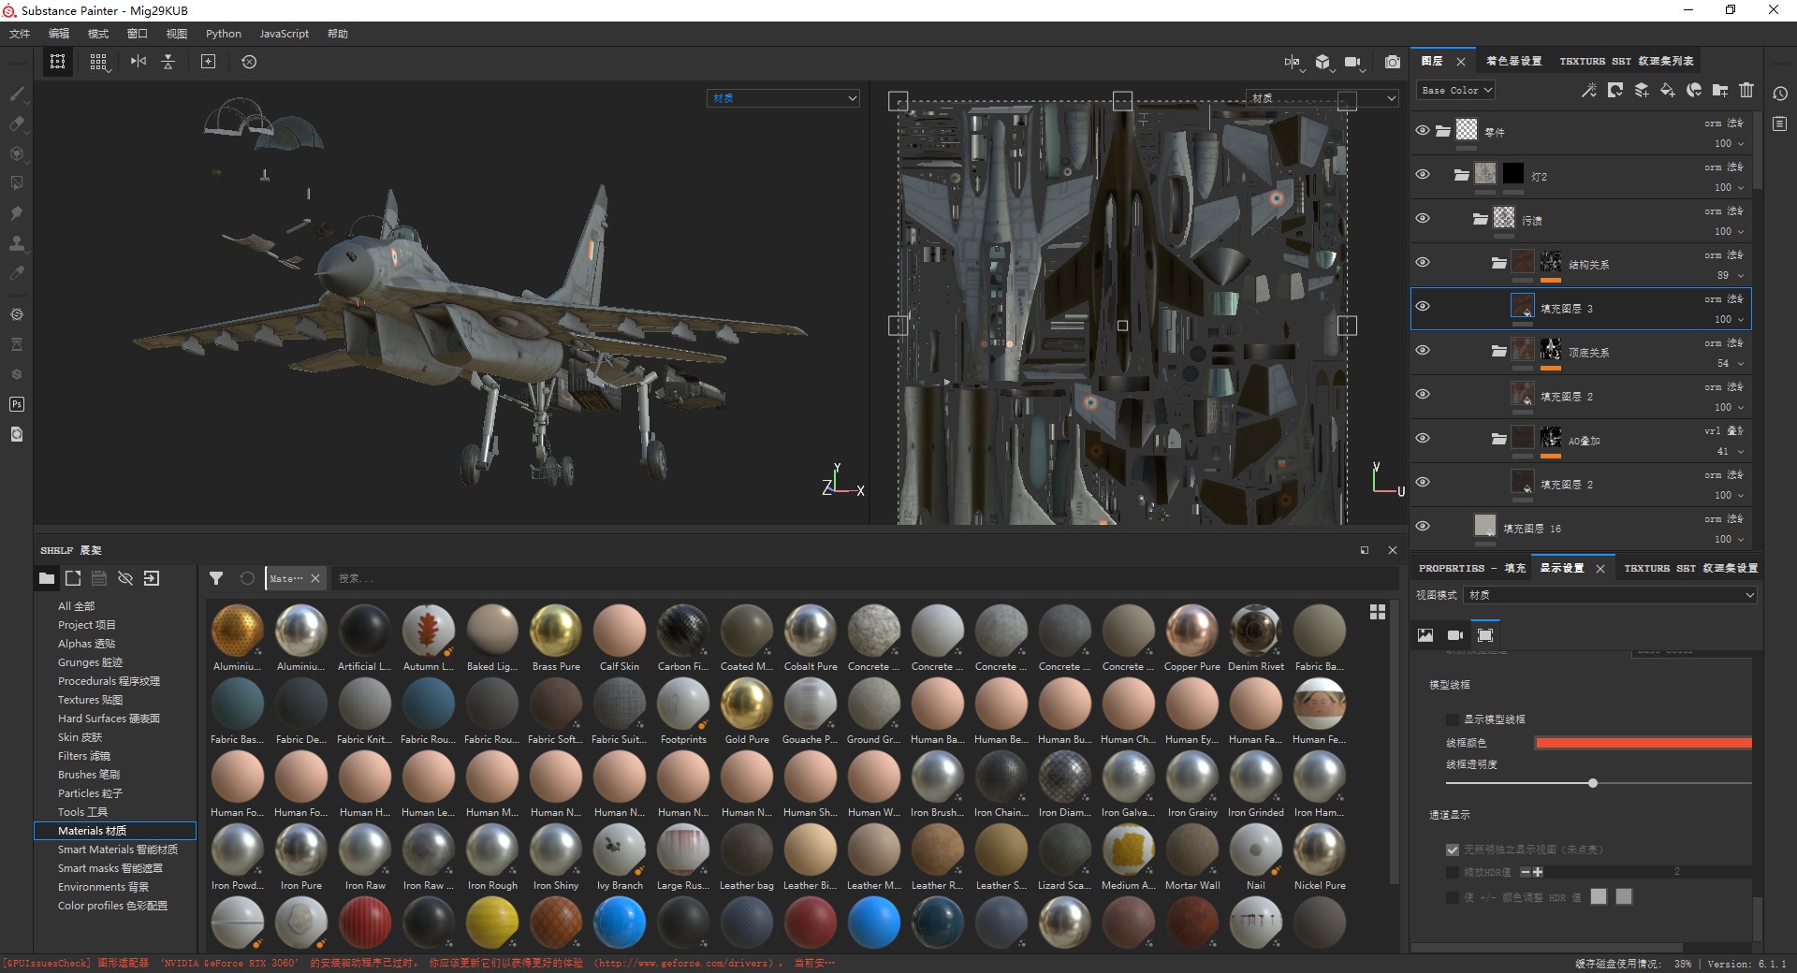Click the red 线框颜色 color swatch
Viewport: 1797px width, 973px height.
tap(1644, 743)
